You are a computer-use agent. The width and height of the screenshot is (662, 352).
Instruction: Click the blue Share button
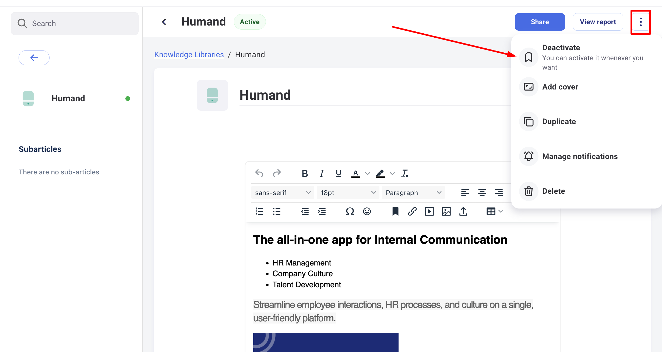[540, 22]
